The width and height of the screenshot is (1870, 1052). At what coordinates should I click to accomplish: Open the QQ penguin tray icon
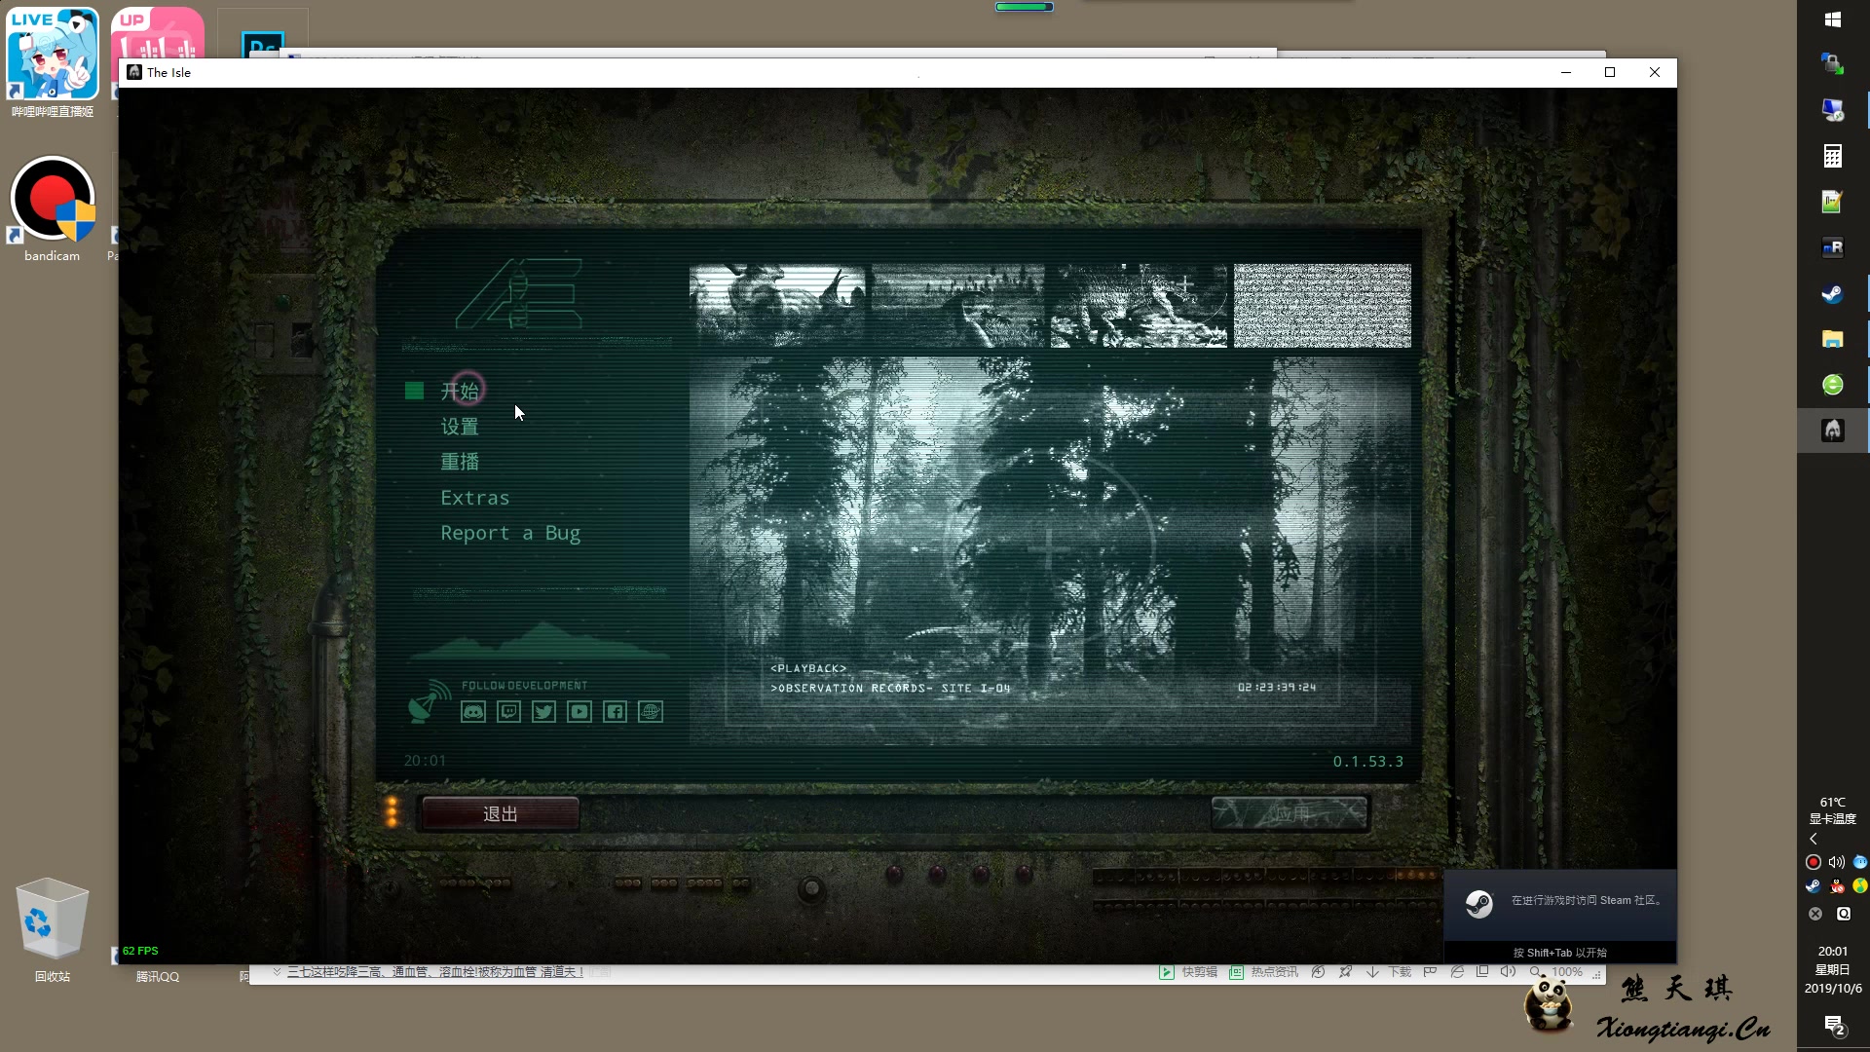pos(1837,886)
